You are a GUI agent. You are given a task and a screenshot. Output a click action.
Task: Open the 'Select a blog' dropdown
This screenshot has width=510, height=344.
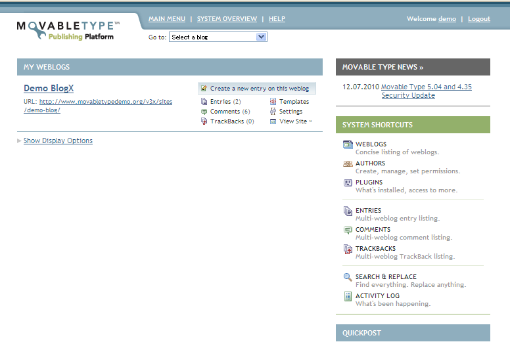tap(218, 37)
